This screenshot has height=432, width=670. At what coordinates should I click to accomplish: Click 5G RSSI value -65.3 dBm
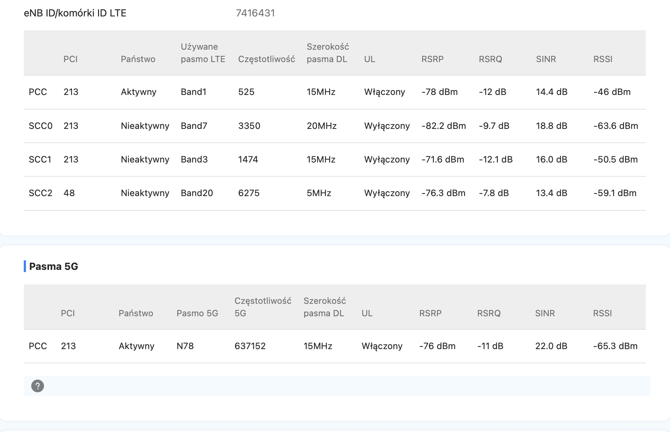[615, 346]
